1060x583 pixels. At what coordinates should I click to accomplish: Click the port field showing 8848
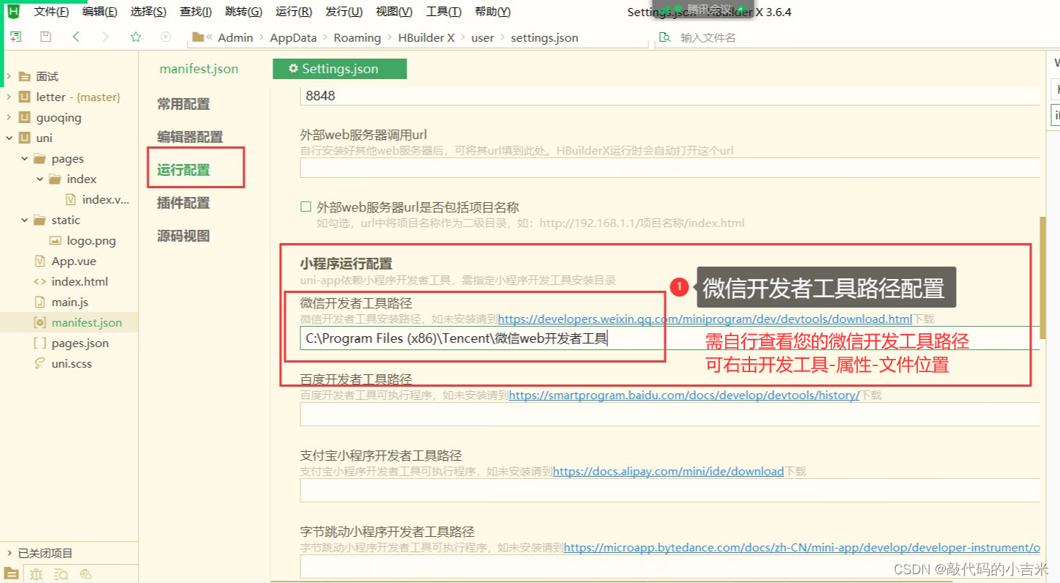[x=670, y=96]
